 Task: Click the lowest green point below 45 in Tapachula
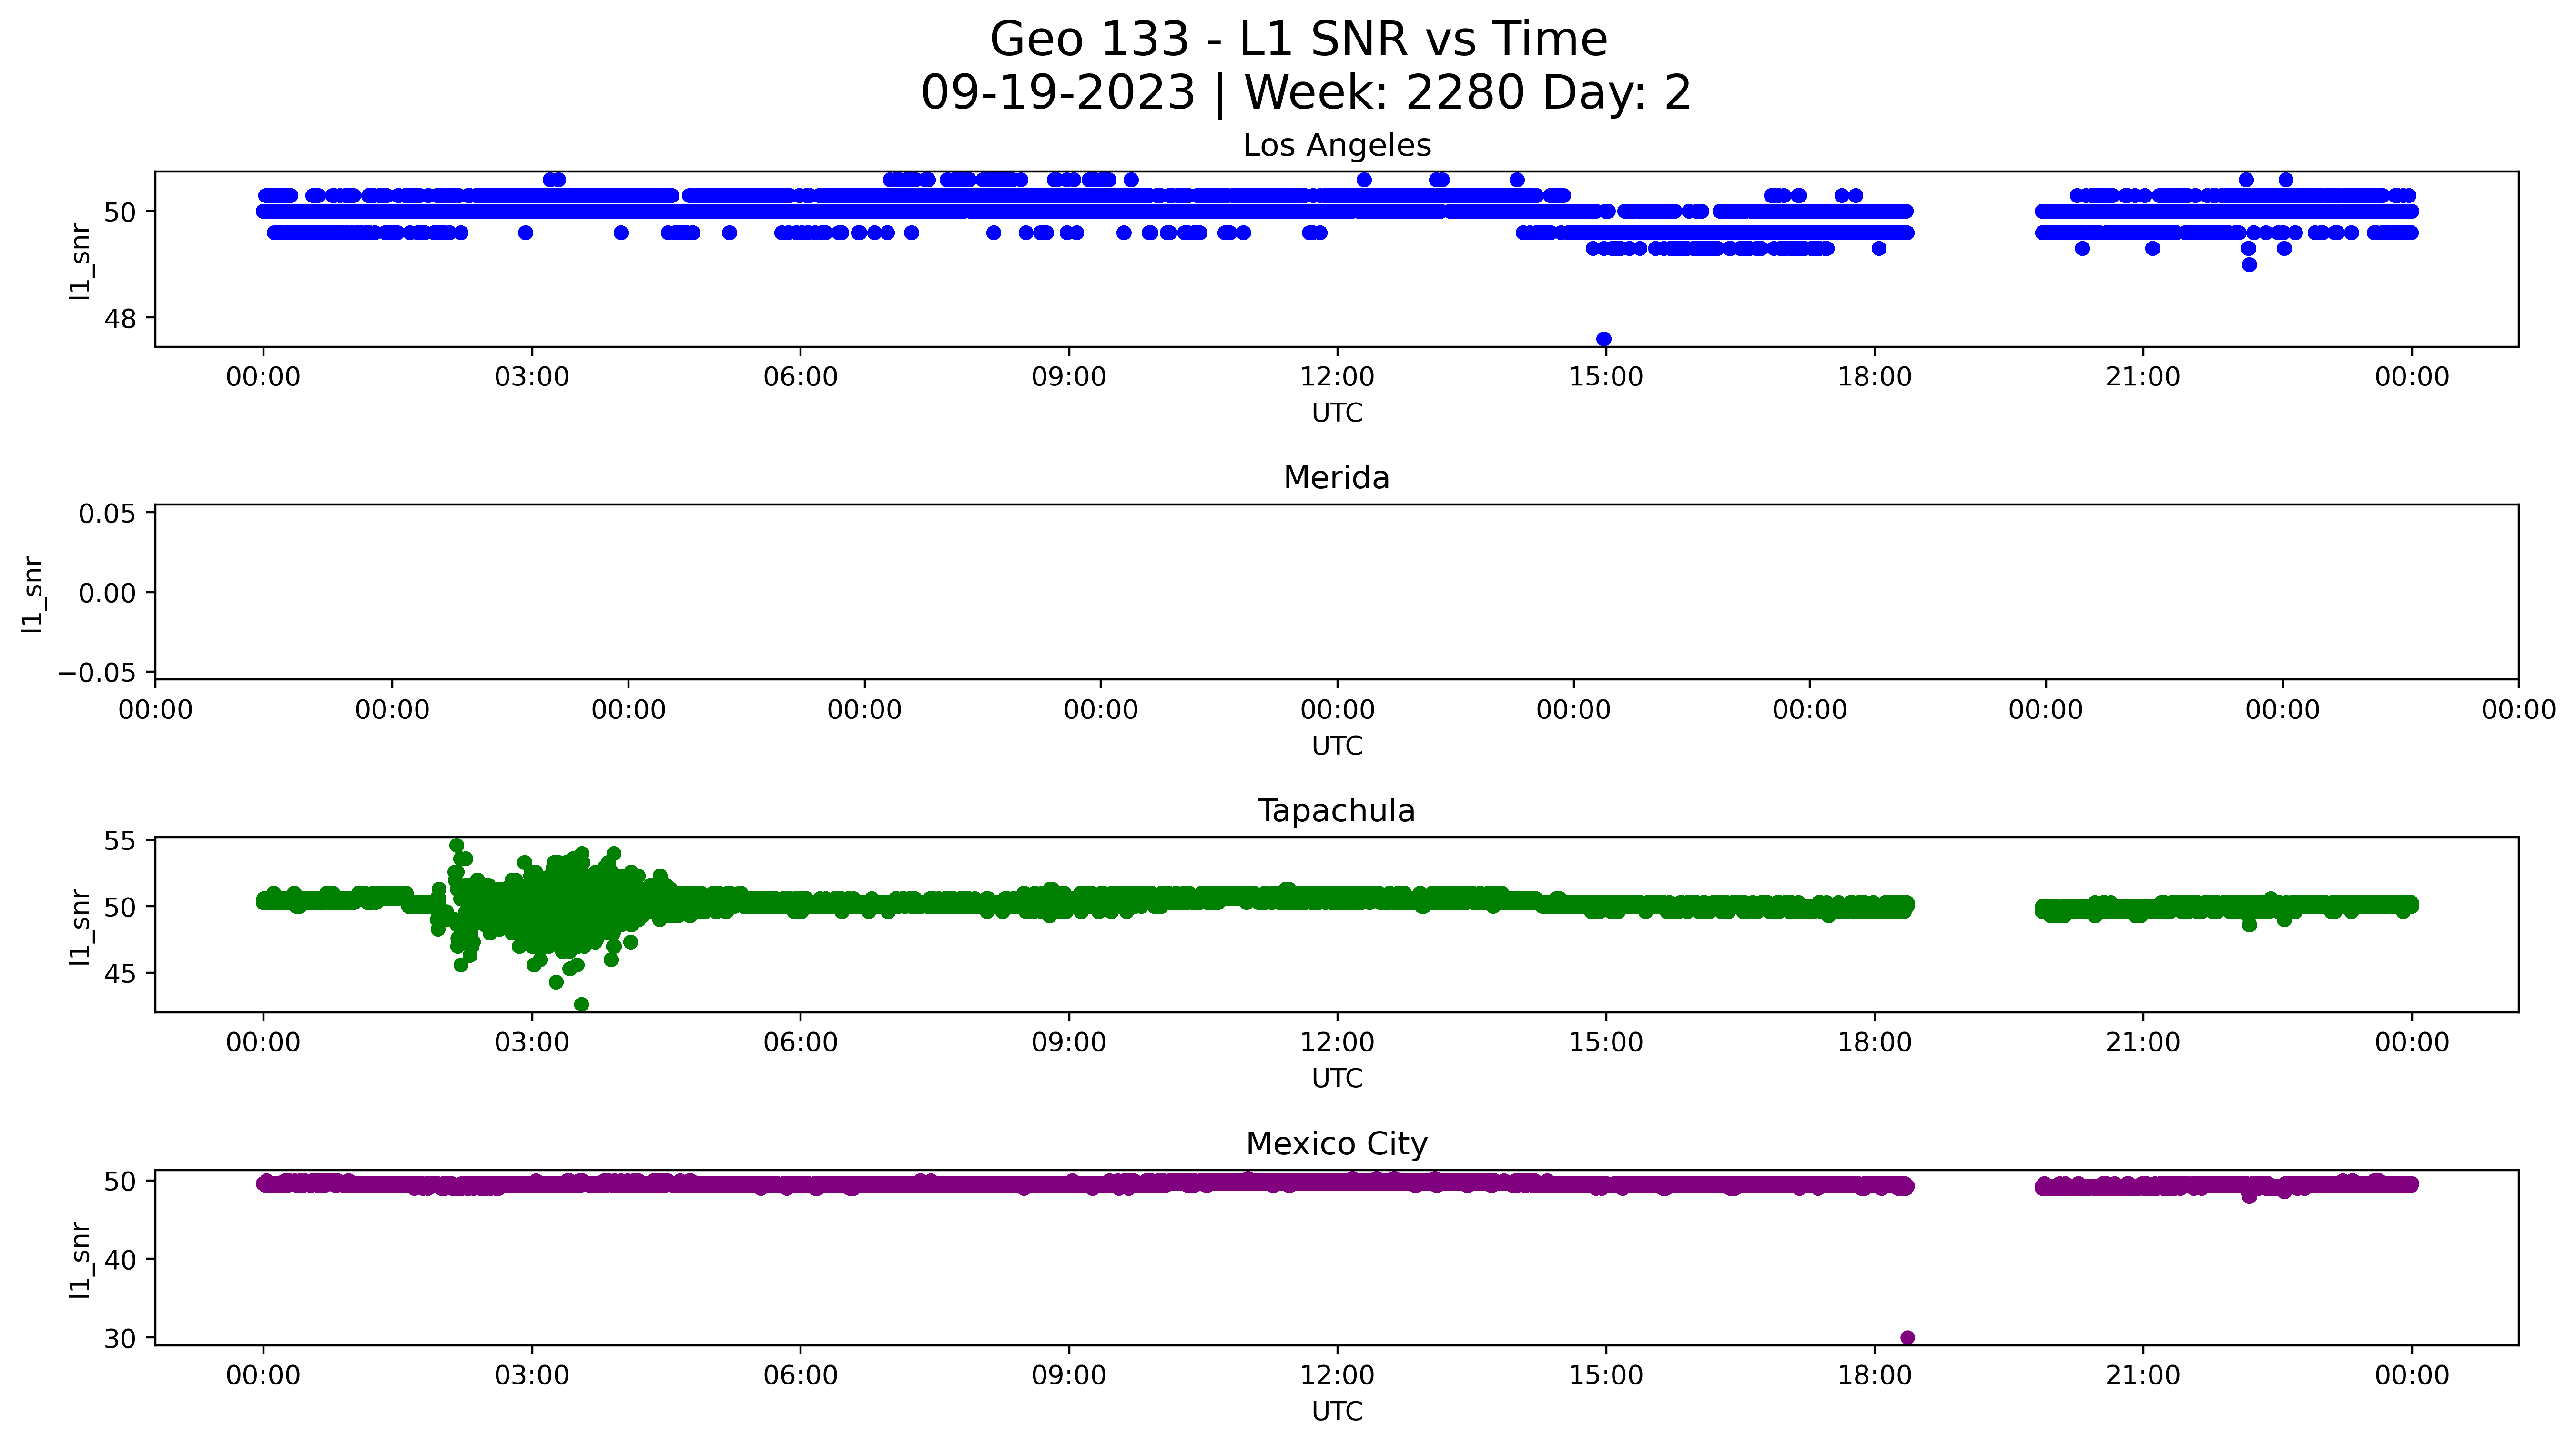click(x=581, y=1005)
